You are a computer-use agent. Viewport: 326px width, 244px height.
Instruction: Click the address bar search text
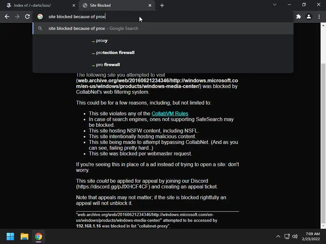(77, 17)
